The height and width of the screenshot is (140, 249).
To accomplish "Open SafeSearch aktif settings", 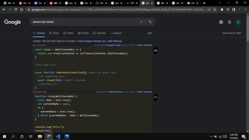I will tap(231, 33).
